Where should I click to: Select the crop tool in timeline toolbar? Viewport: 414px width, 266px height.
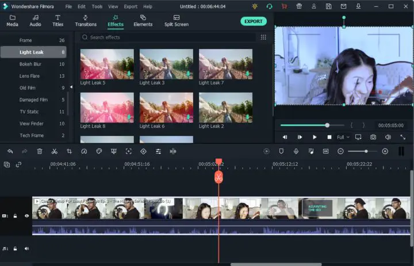pyautogui.click(x=69, y=151)
